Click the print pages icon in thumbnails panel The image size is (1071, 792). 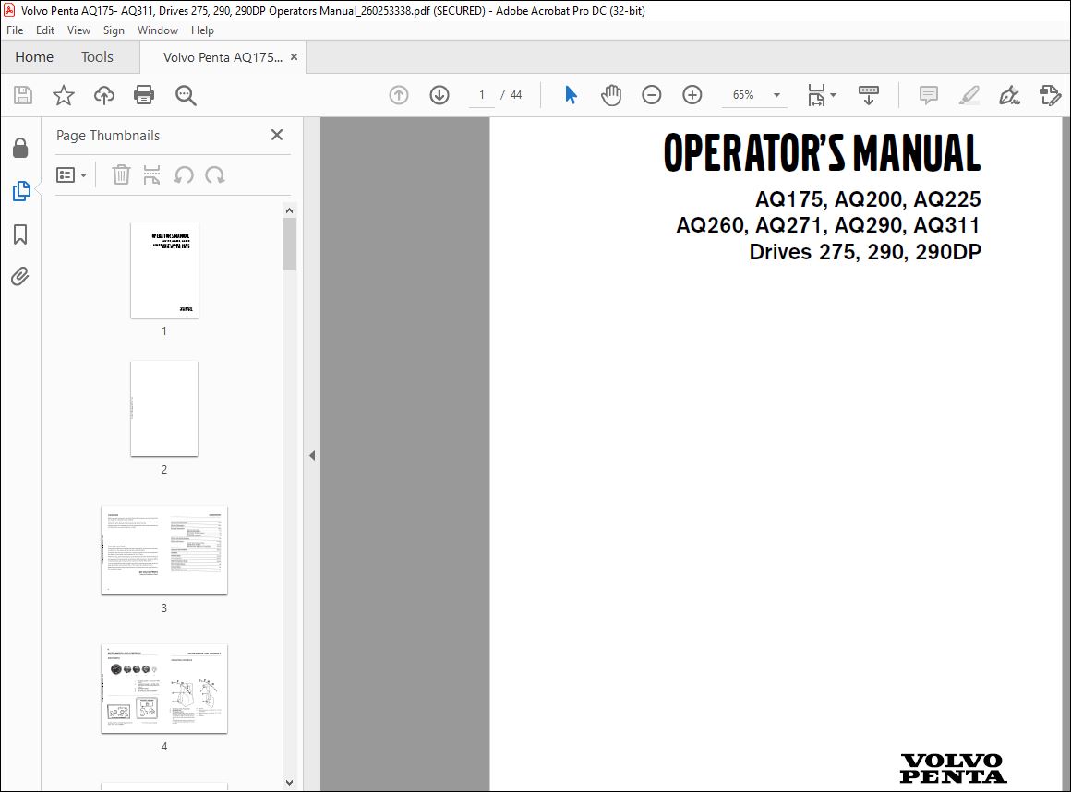coord(151,174)
